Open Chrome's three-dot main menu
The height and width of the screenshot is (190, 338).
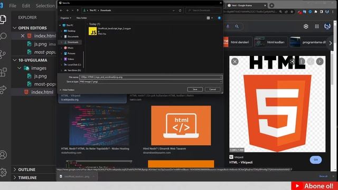coord(333,12)
